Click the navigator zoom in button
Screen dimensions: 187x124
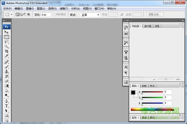pos(178,79)
